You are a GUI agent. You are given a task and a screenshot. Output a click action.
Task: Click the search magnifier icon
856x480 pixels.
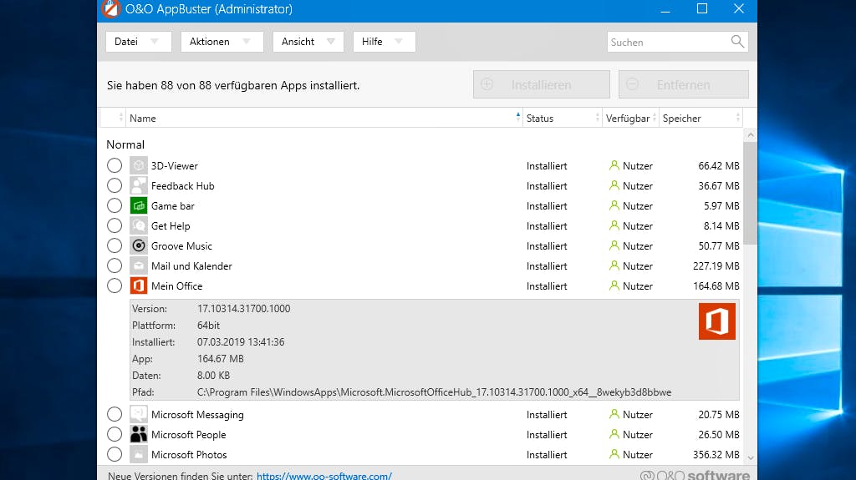pyautogui.click(x=737, y=42)
